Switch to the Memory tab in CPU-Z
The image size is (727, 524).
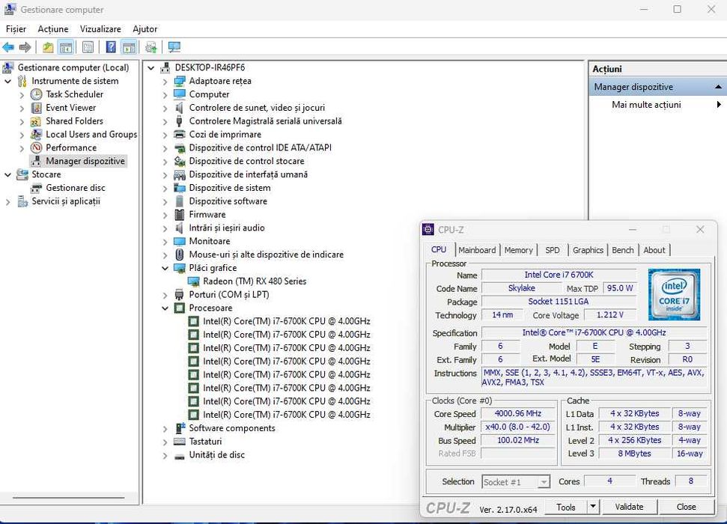click(x=518, y=250)
